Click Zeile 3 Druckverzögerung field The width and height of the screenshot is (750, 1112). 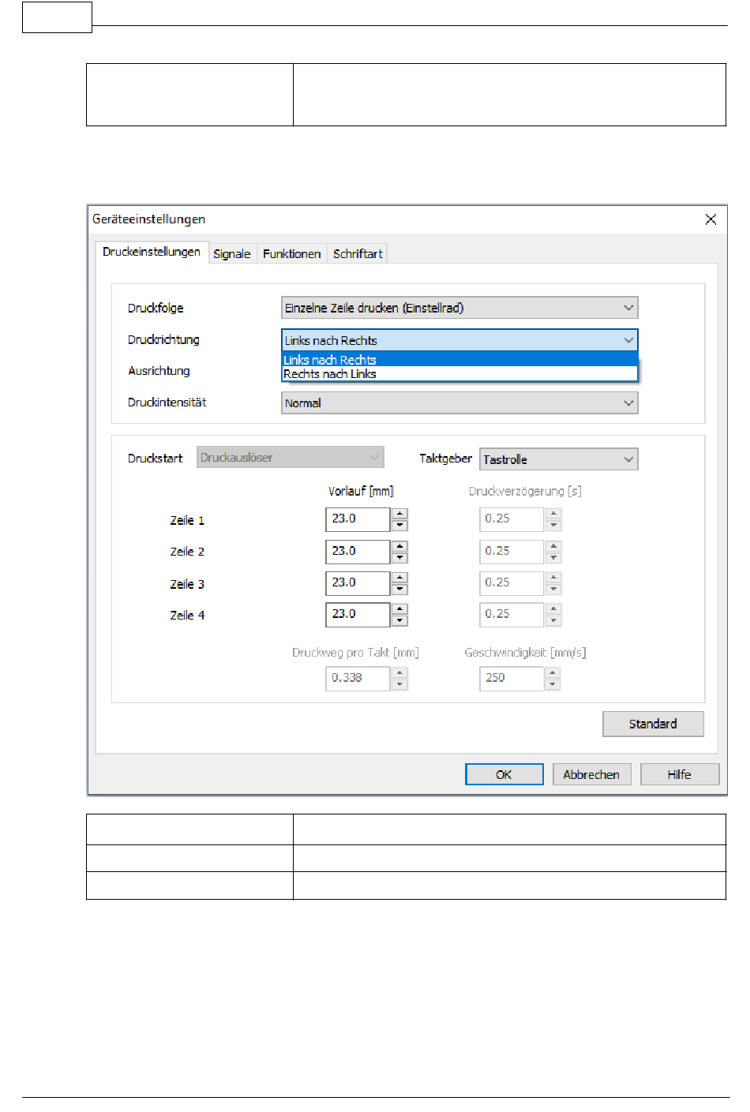(x=512, y=582)
